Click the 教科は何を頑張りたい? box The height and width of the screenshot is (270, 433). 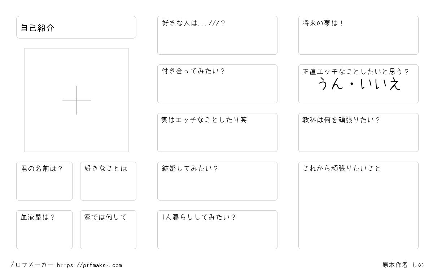pos(358,132)
